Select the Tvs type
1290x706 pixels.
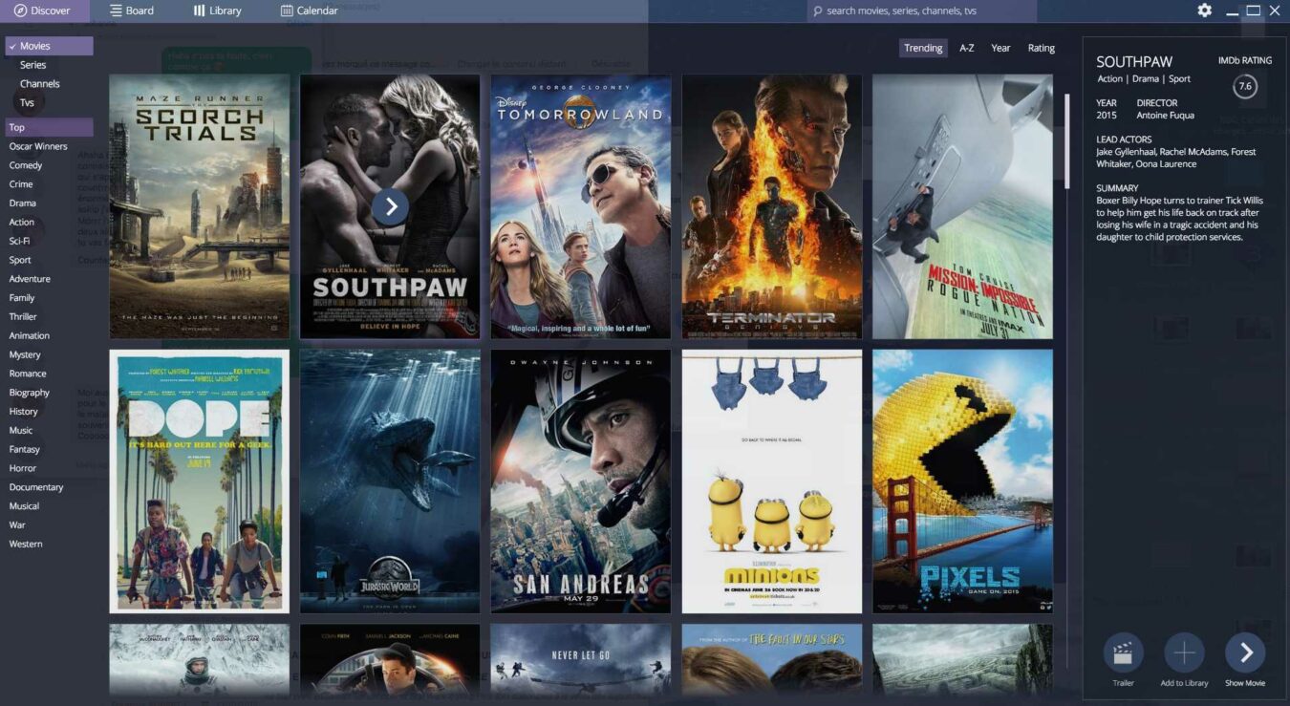(27, 102)
